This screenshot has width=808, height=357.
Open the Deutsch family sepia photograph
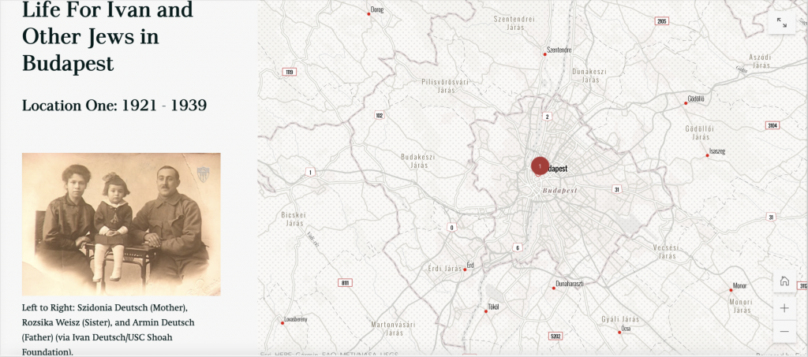(122, 224)
